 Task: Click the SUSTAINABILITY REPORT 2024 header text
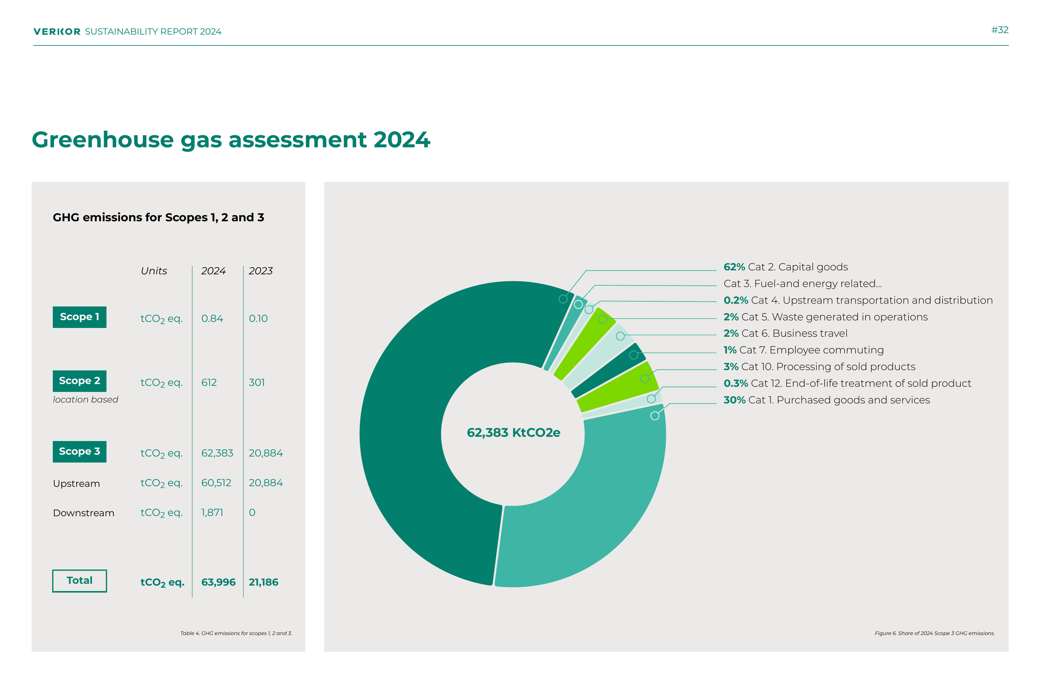point(153,32)
